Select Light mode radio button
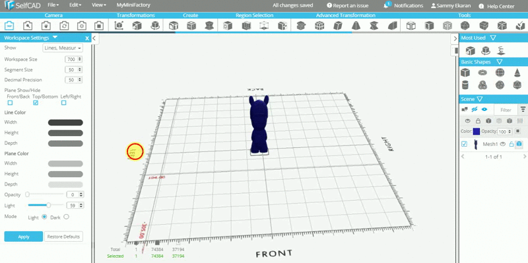Image resolution: width=528 pixels, height=263 pixels. (44, 217)
